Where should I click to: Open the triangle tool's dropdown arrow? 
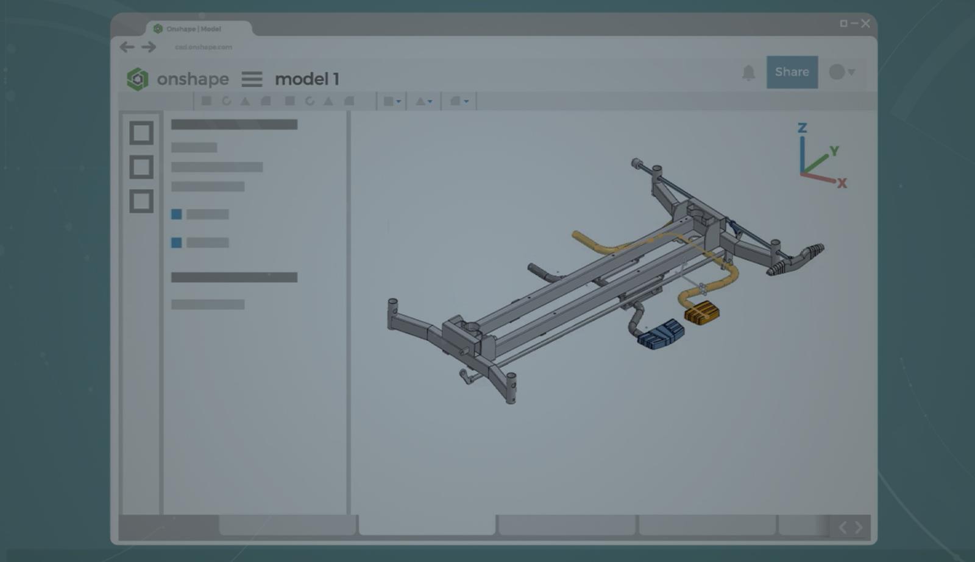pyautogui.click(x=431, y=101)
